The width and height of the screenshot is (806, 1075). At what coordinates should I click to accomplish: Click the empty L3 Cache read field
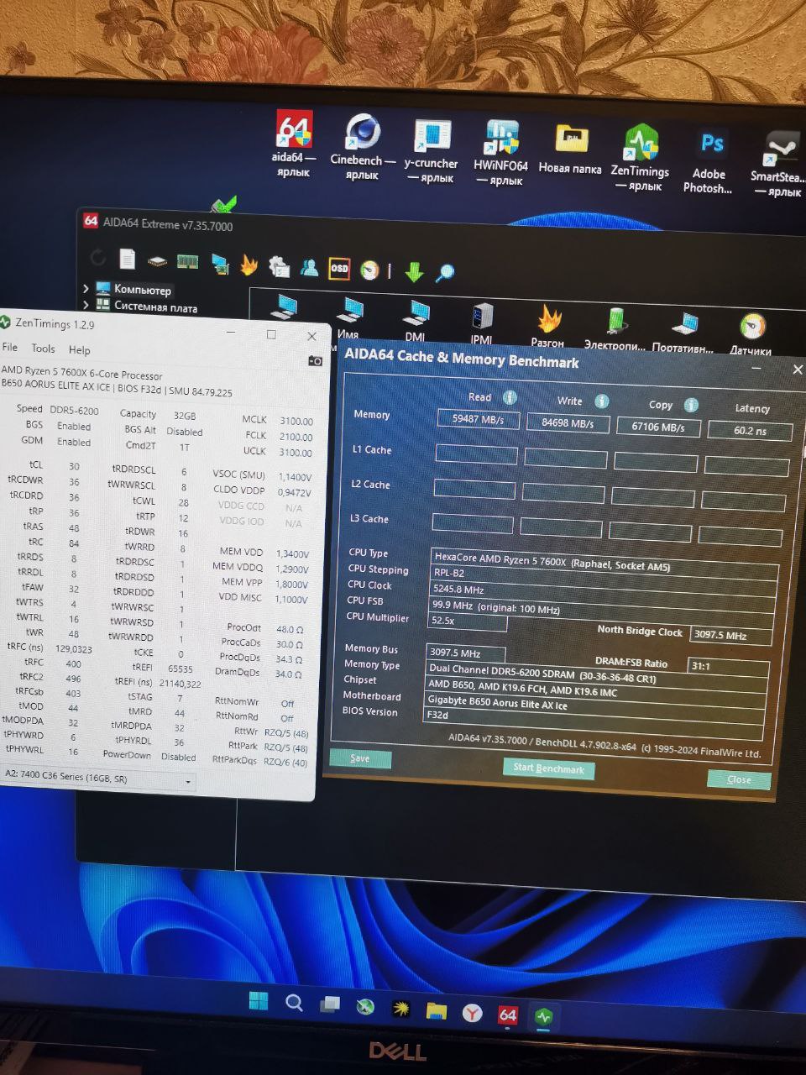click(472, 523)
